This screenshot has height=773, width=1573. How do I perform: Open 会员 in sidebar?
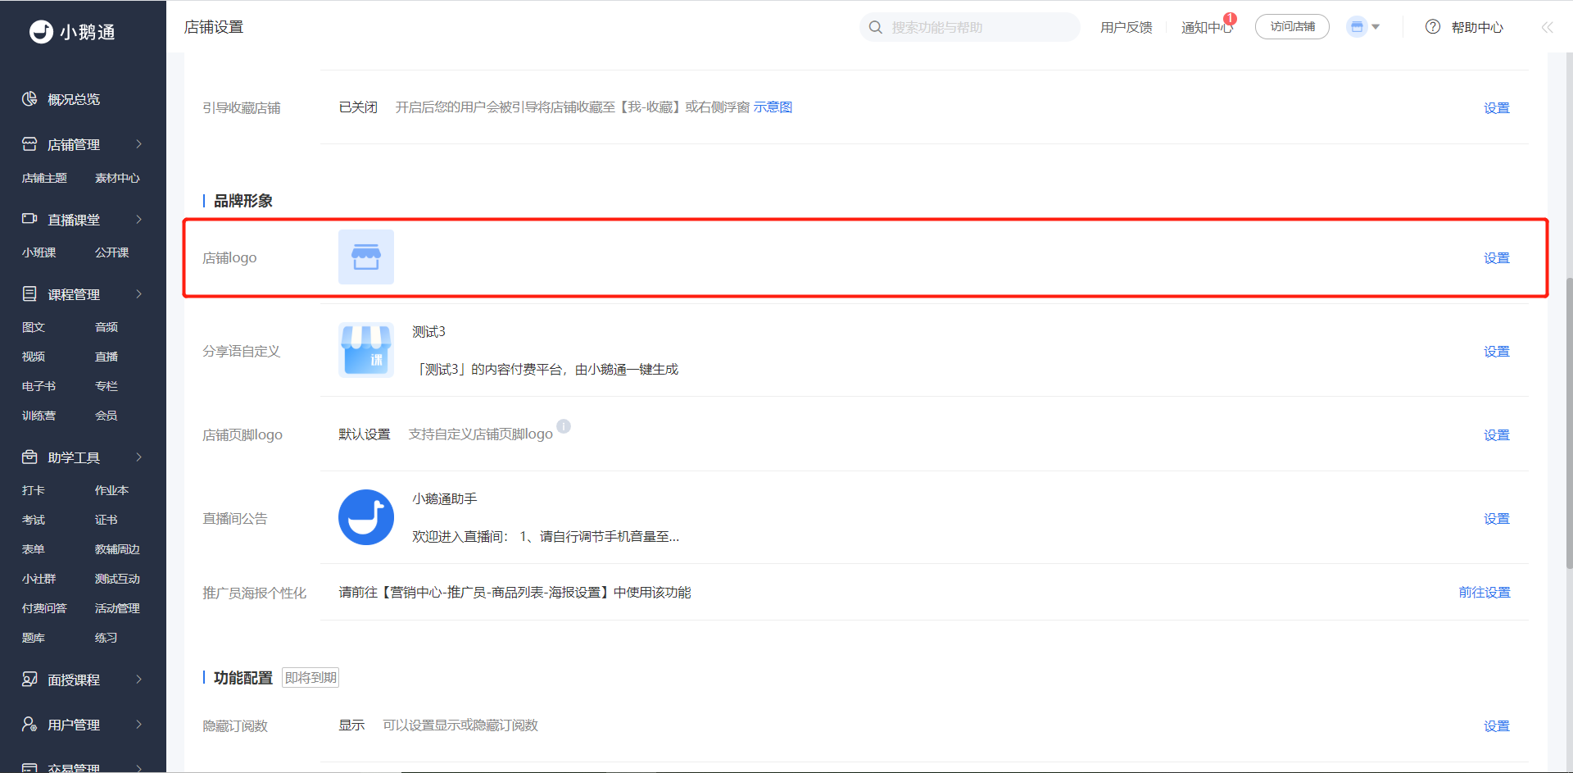(x=106, y=416)
